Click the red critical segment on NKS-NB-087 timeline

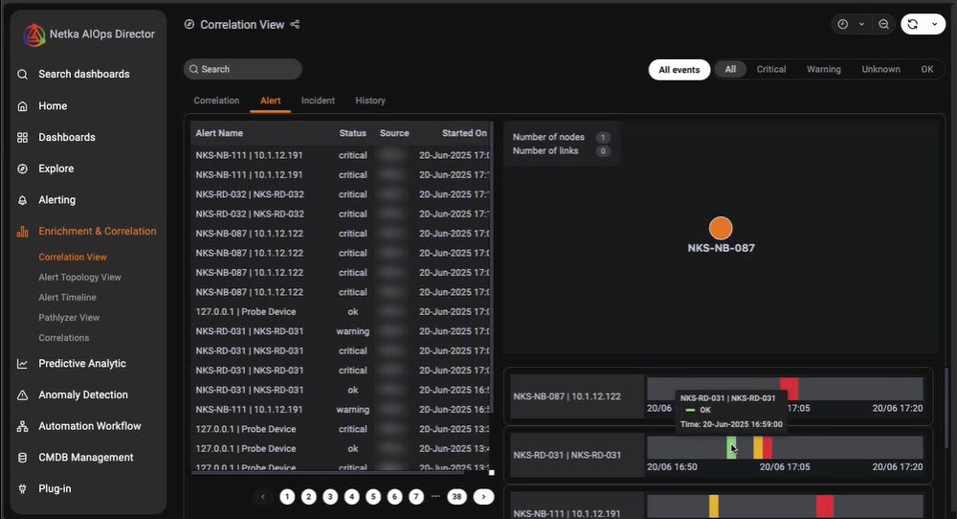[x=790, y=389]
